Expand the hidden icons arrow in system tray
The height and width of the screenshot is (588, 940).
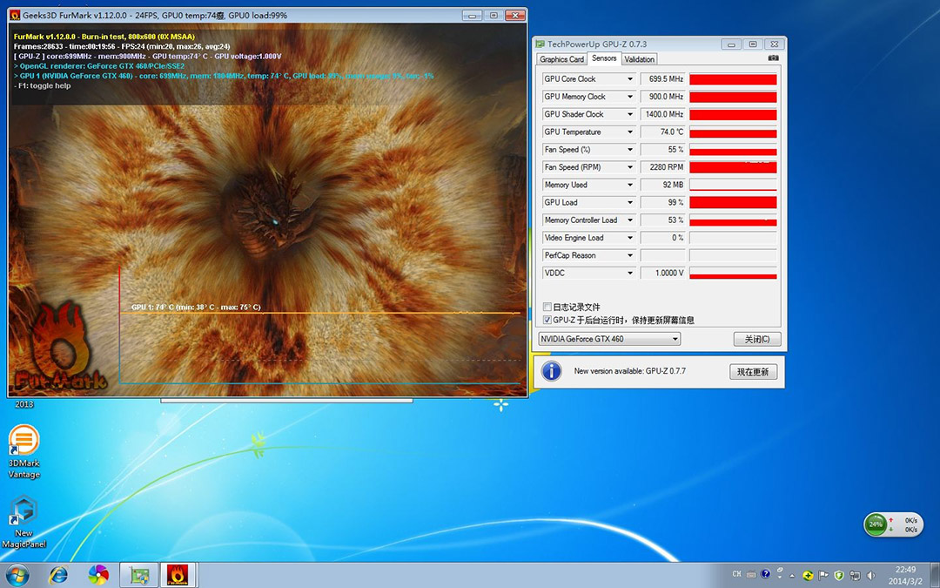coord(792,576)
